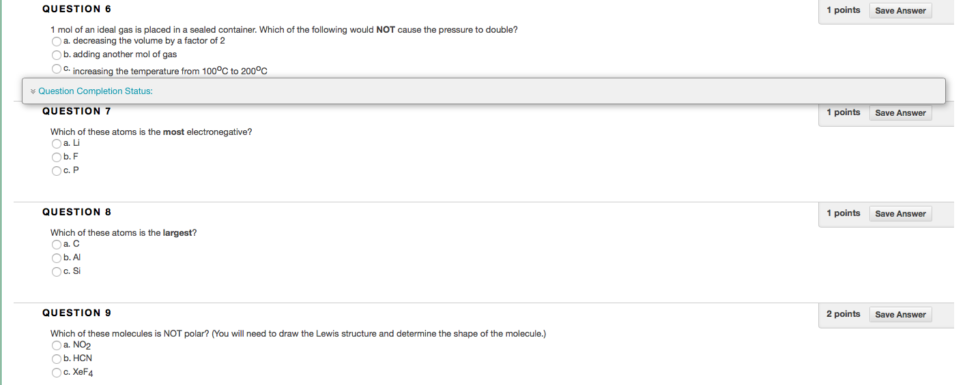Select NO2 as the nonpolar molecule
The width and height of the screenshot is (965, 385).
point(57,345)
